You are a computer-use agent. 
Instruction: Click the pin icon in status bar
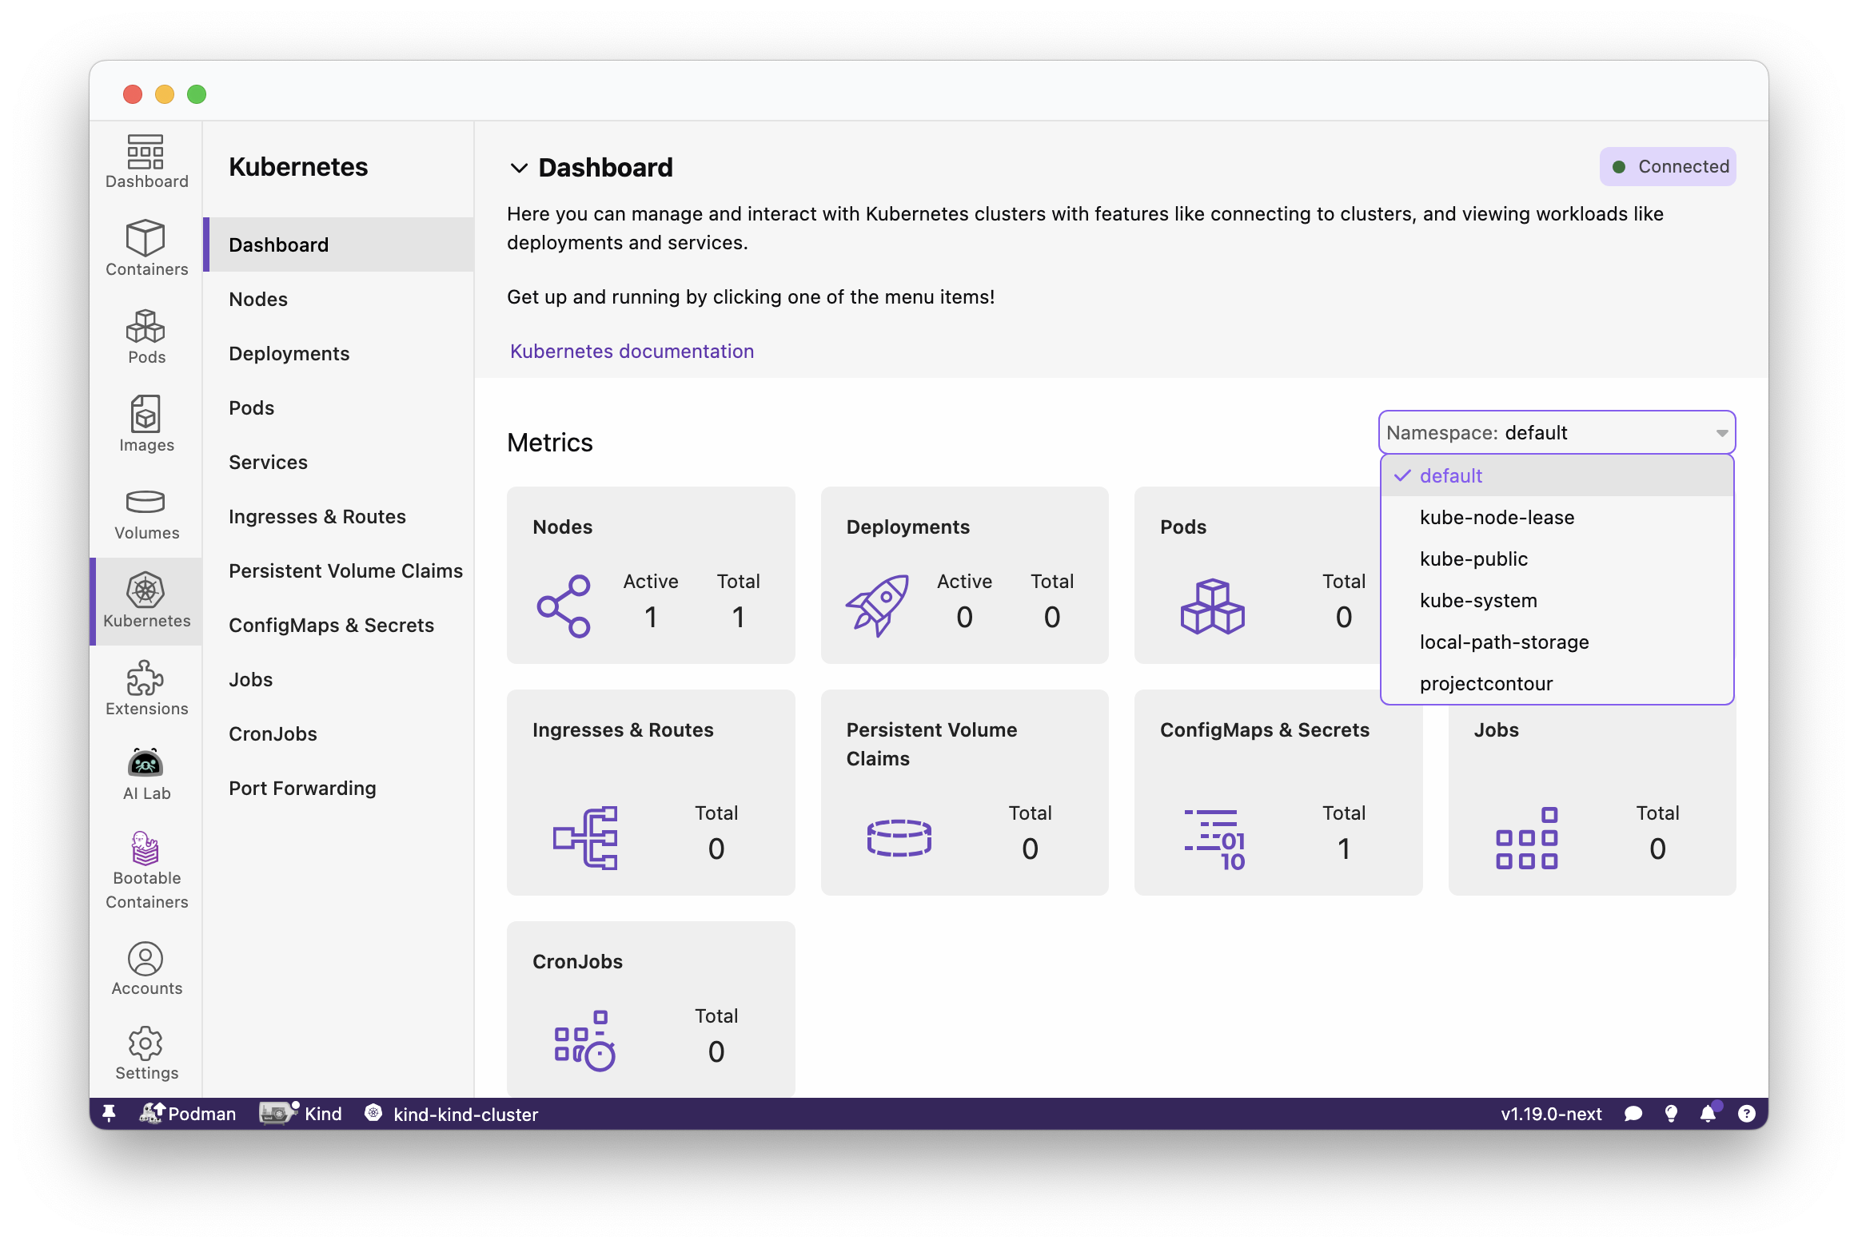click(110, 1114)
